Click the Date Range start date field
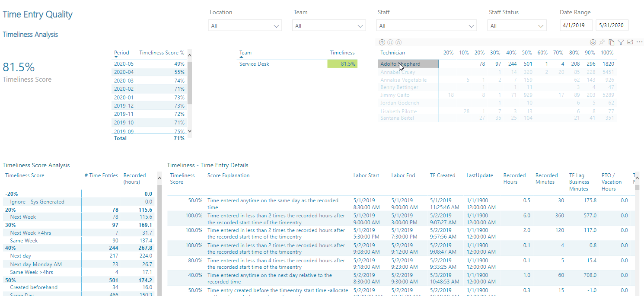Screen dimensions: 644x296 tap(577, 25)
